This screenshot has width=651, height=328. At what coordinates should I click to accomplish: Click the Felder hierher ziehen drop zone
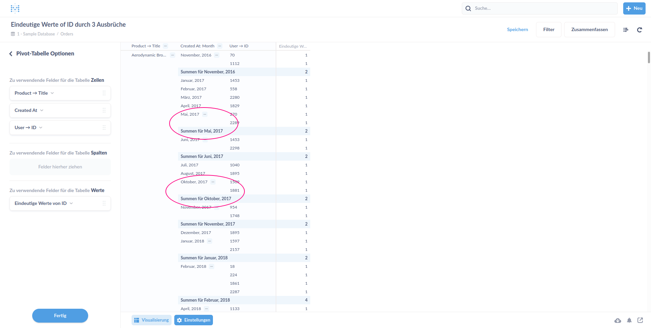60,167
